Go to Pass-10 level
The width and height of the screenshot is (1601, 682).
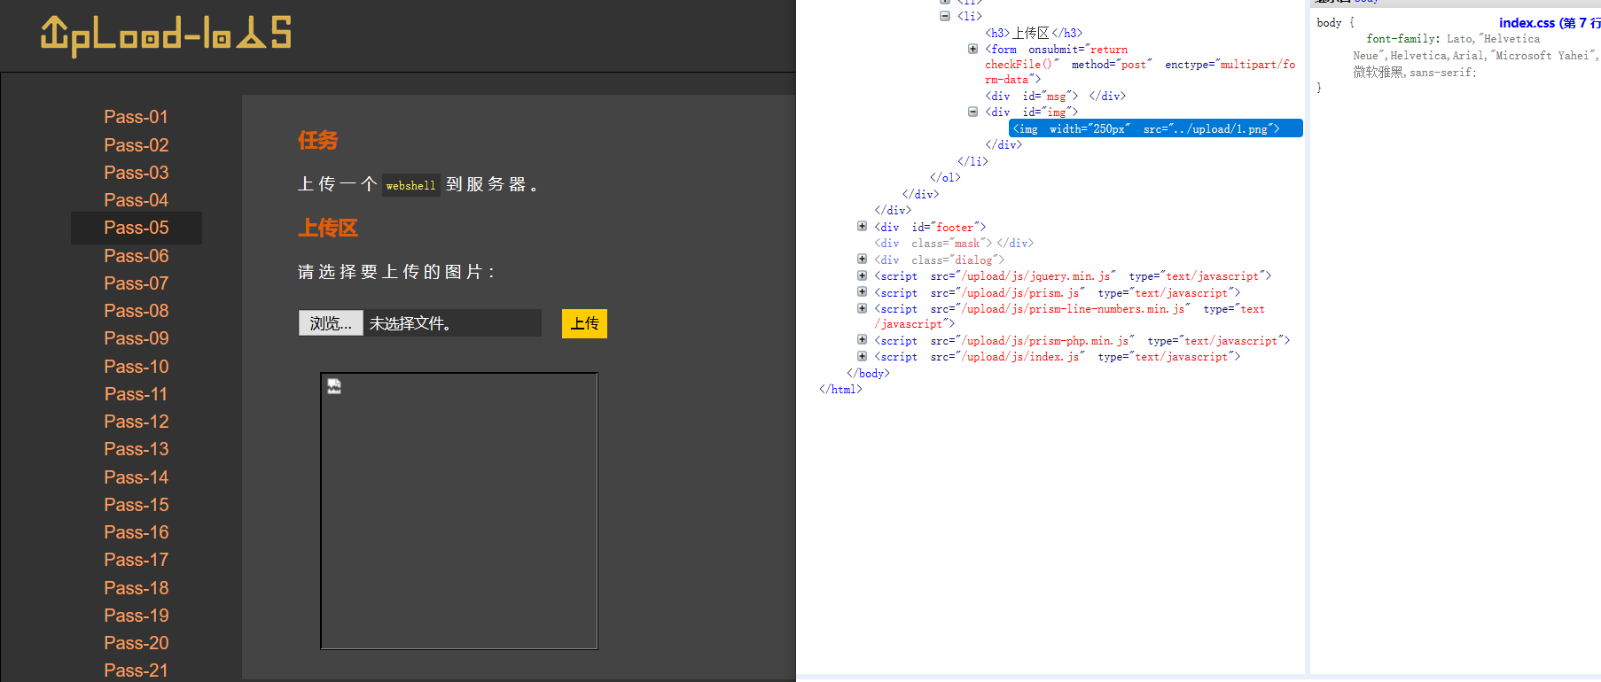(136, 367)
